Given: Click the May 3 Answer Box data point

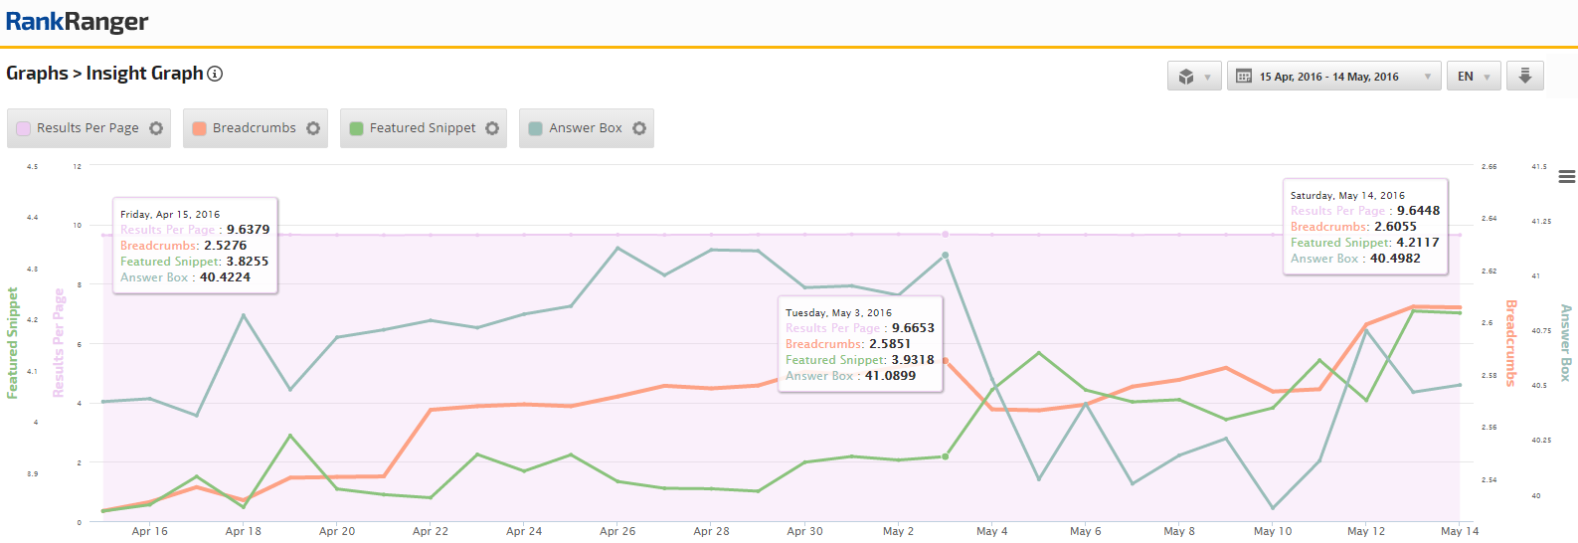Looking at the screenshot, I should pos(945,256).
